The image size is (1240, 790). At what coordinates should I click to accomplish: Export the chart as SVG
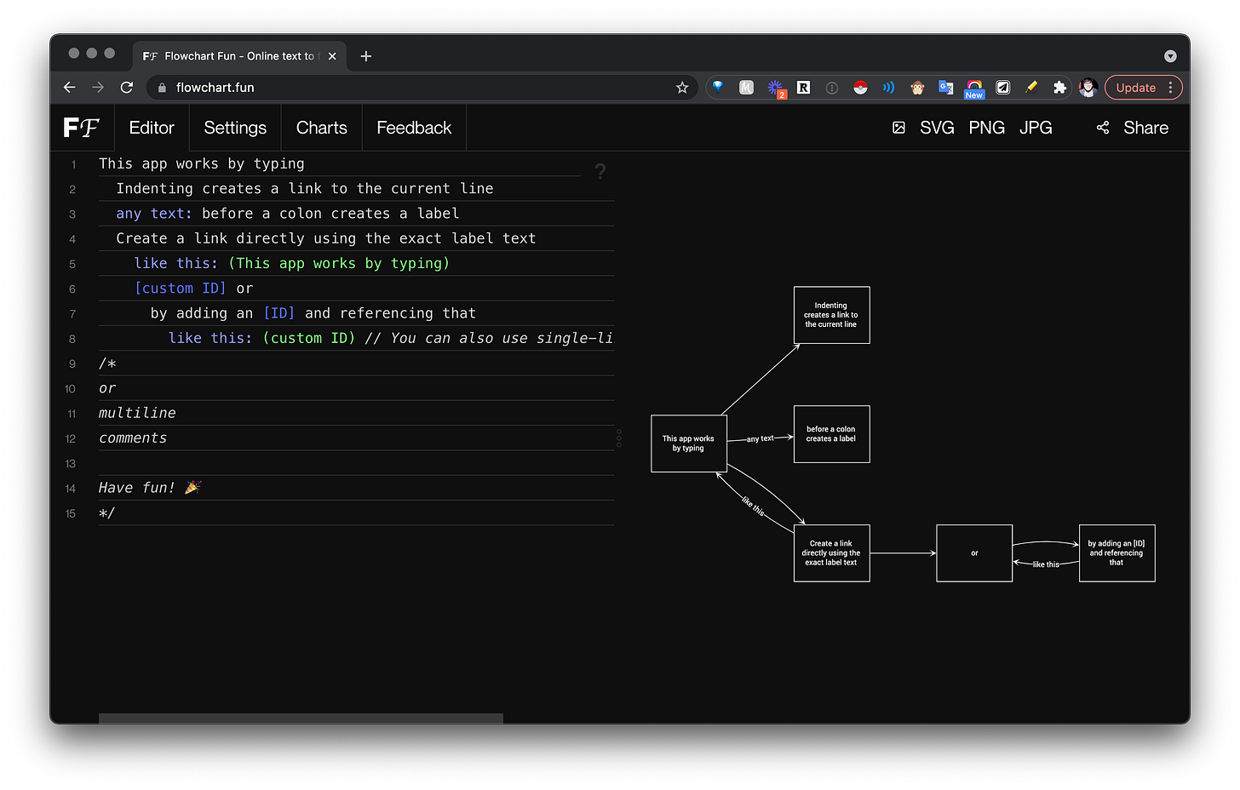[937, 128]
